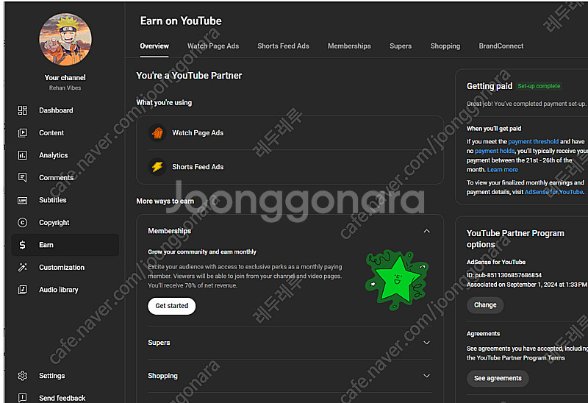The image size is (588, 403).
Task: Click Send feedback label in sidebar
Action: (62, 398)
